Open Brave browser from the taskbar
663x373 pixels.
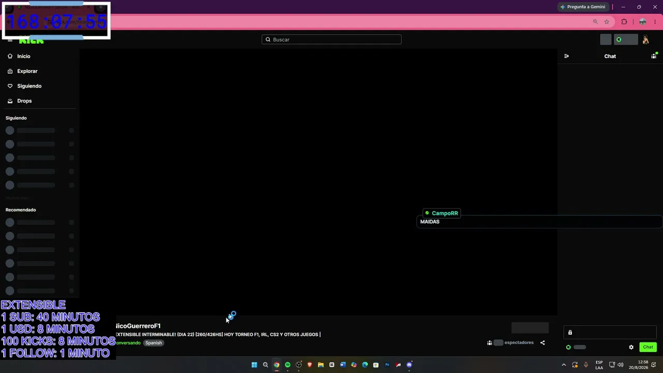[310, 365]
